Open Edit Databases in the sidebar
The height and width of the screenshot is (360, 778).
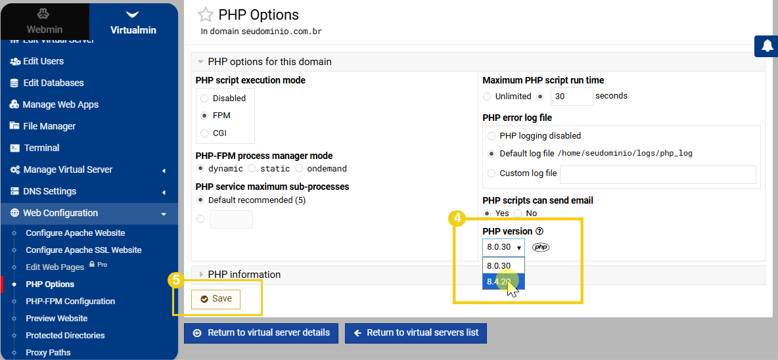(53, 83)
